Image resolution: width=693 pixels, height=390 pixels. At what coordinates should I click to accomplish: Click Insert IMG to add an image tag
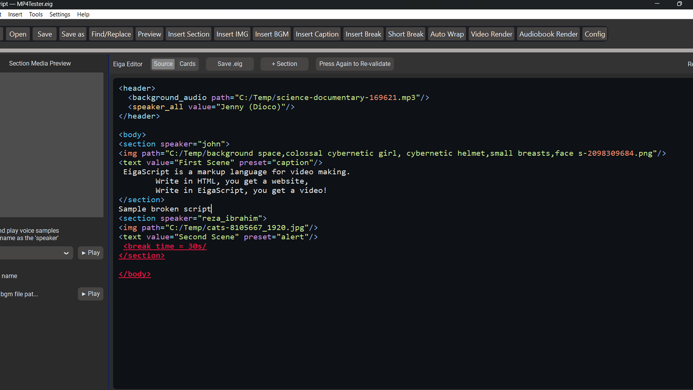pos(232,34)
